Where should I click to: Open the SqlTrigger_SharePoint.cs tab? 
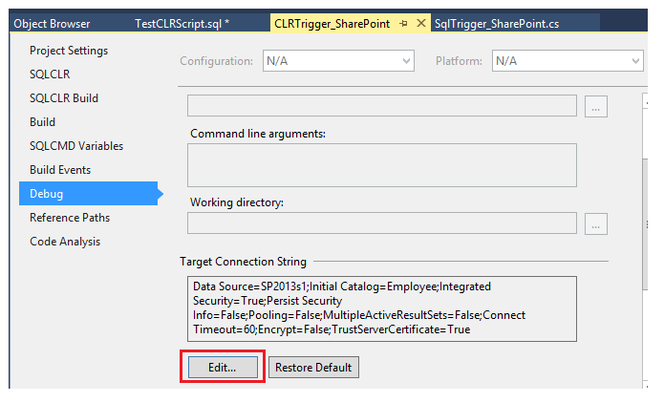pos(497,24)
